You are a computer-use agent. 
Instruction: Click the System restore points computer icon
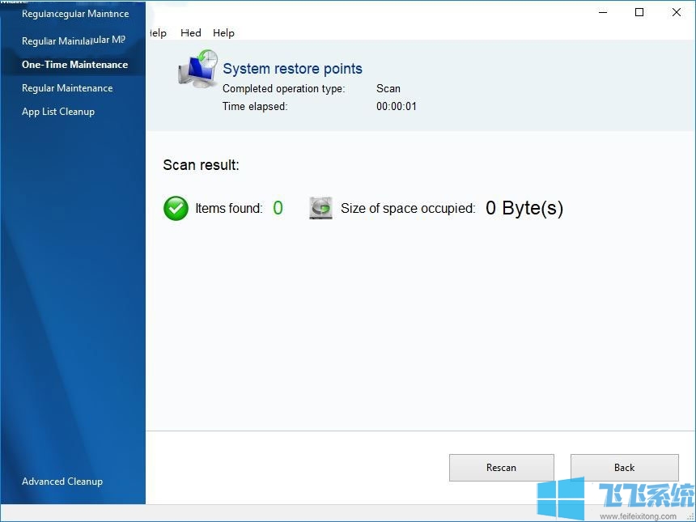[197, 69]
